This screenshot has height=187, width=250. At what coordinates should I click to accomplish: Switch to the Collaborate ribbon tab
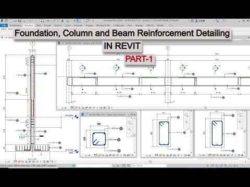tap(119, 25)
